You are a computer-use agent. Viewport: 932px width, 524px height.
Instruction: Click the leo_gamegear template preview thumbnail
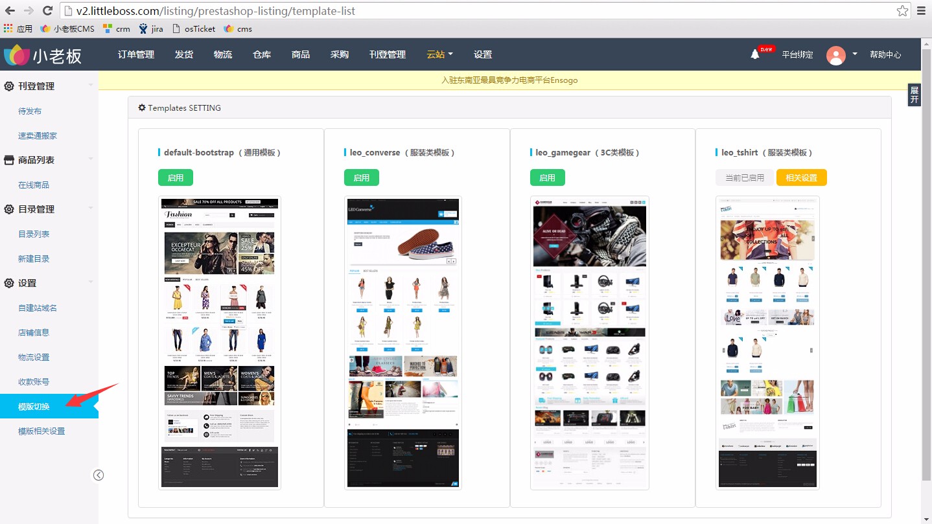[x=589, y=343]
